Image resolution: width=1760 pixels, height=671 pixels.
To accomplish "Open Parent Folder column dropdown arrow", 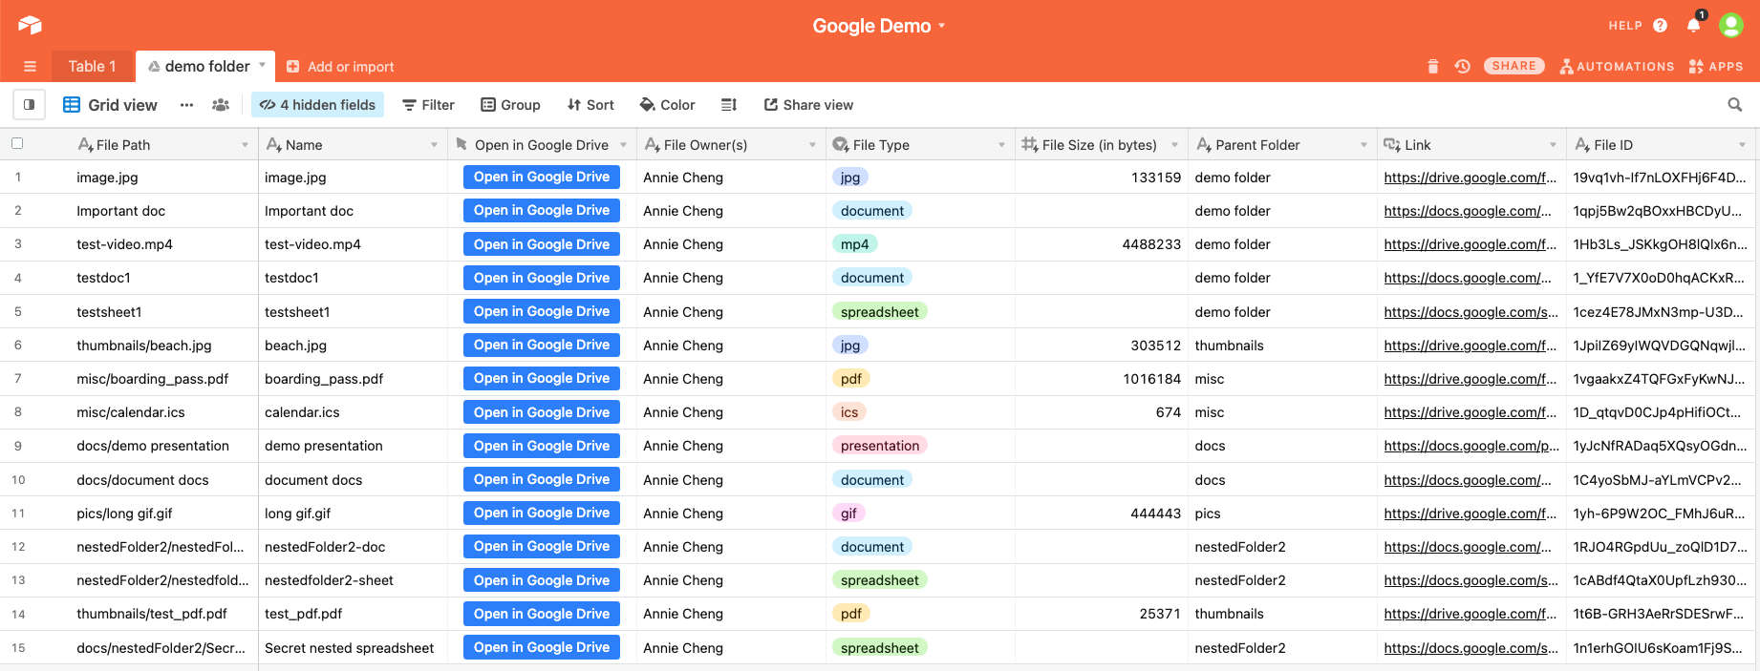I will click(x=1363, y=145).
